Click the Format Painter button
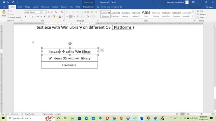 [15, 17]
